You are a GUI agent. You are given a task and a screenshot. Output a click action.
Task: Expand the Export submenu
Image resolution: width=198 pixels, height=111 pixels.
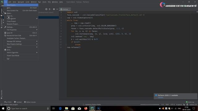[21, 47]
